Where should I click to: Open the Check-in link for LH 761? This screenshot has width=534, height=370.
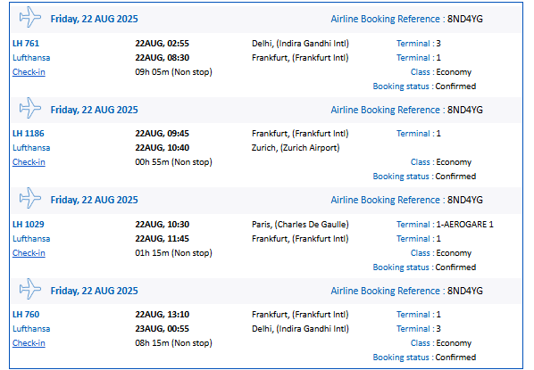coord(29,72)
